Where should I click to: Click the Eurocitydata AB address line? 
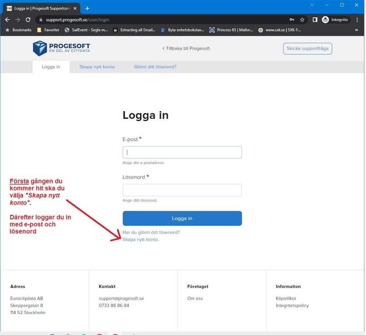click(x=27, y=299)
